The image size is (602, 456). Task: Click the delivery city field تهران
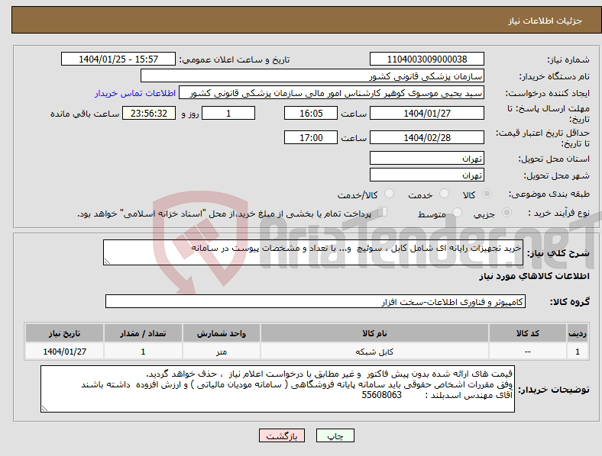click(x=427, y=175)
